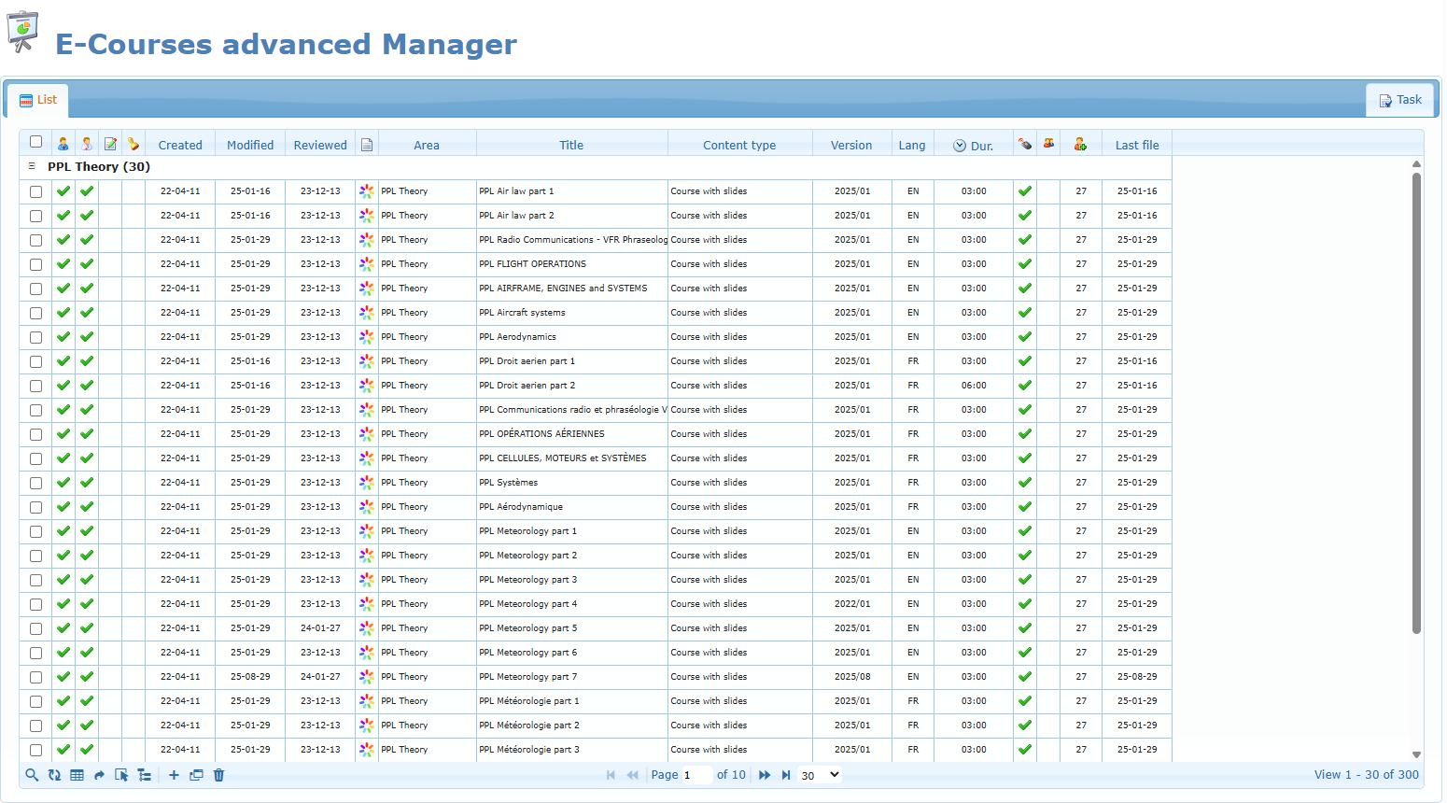This screenshot has width=1447, height=803.
Task: Check the PPL Droit aerien part 1 checkbox
Action: 35,361
